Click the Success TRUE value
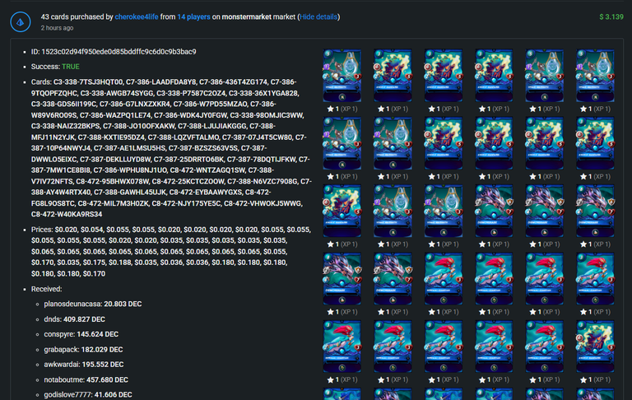The height and width of the screenshot is (400, 632). click(x=71, y=67)
